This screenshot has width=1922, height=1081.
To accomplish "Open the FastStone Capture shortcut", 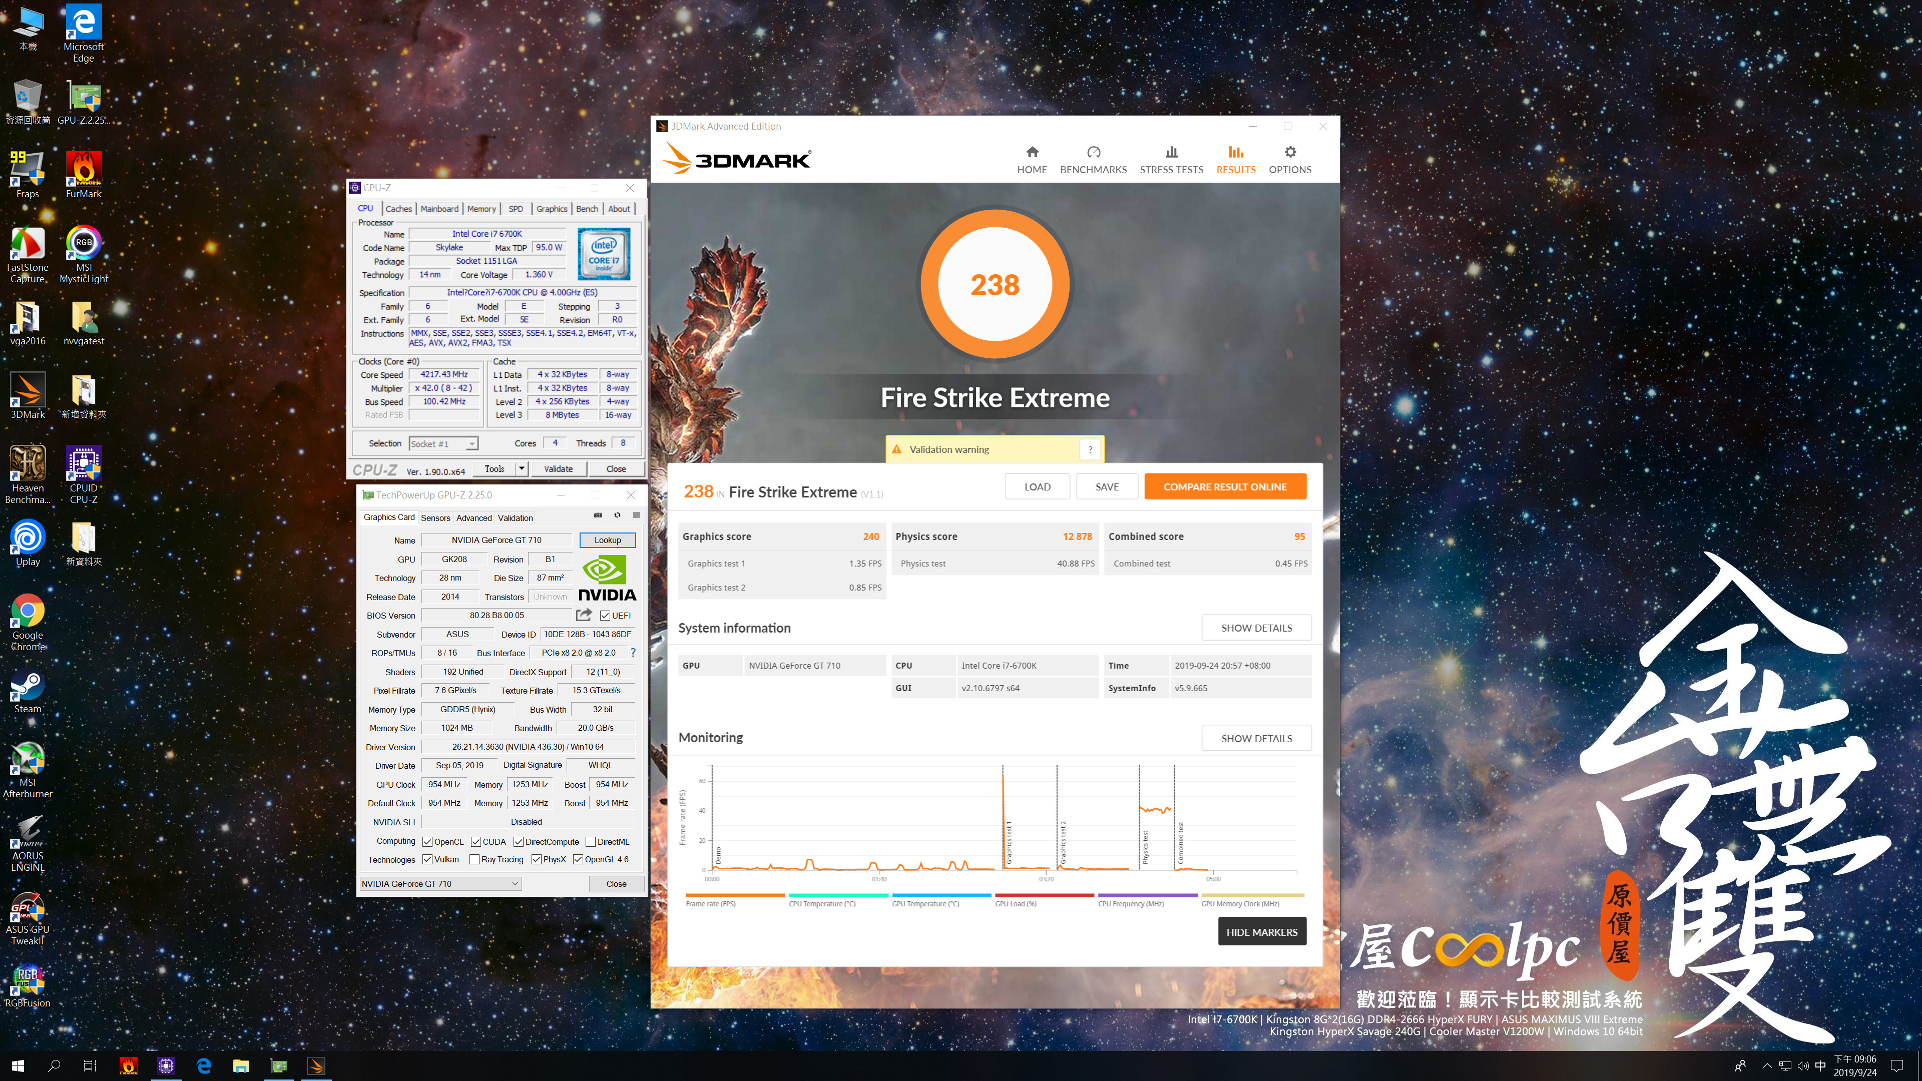I will 28,254.
